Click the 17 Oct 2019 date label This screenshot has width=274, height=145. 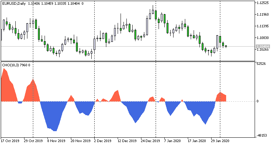click(x=10, y=141)
